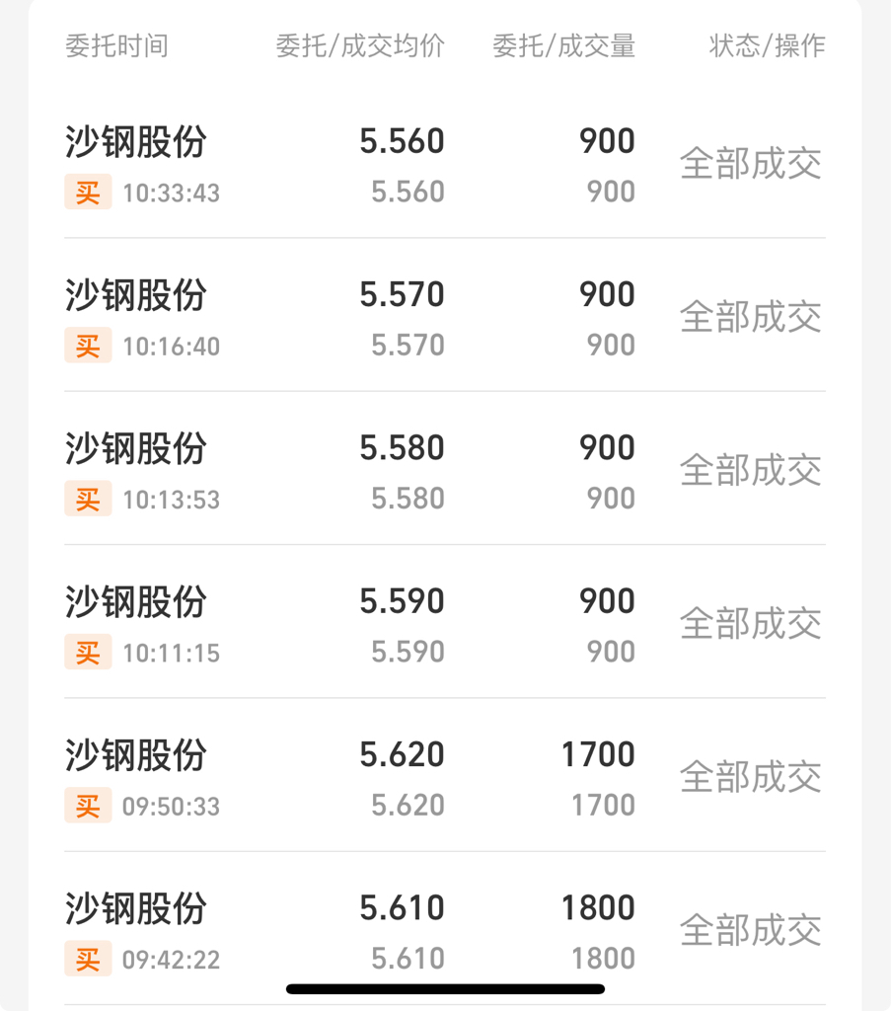Tap the buy badge at 10:11:15

click(88, 653)
